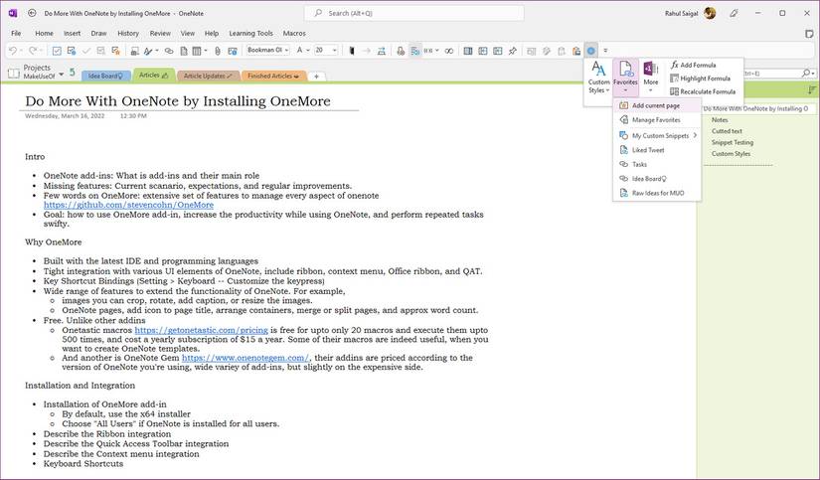Screen dimensions: 820x480
Task: Switch to the Insert ribbon tab
Action: click(73, 33)
